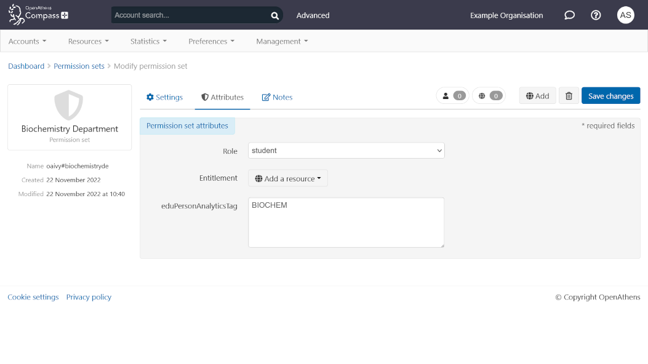This screenshot has height=364, width=648.
Task: Click the accounts count badge
Action: [x=453, y=96]
